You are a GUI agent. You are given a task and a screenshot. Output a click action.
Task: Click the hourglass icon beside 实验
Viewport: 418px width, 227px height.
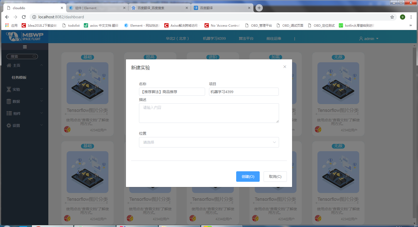tap(9, 89)
